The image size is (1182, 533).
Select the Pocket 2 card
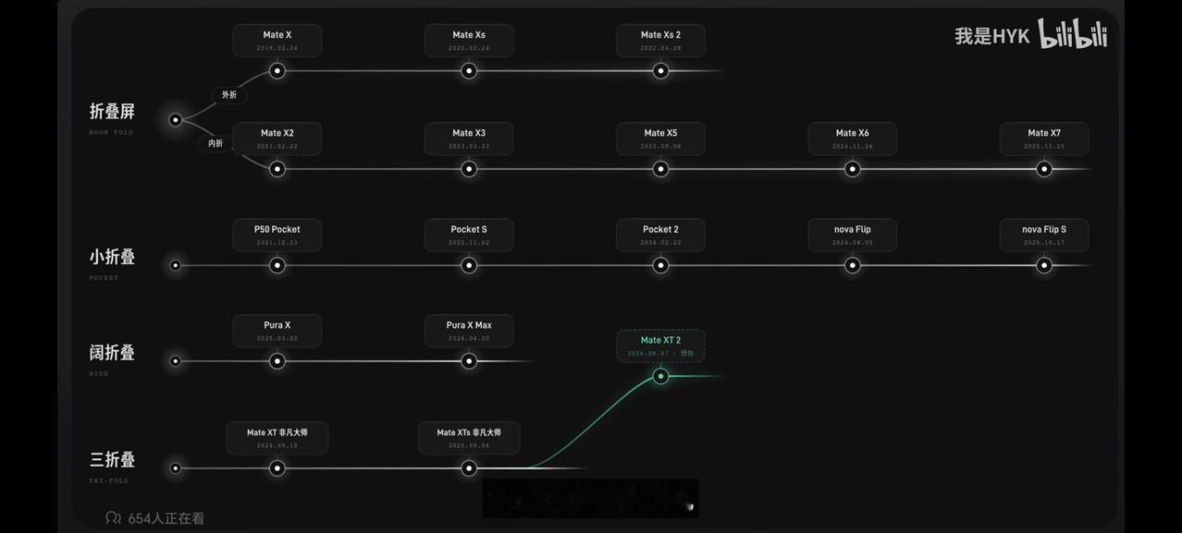[x=660, y=235]
